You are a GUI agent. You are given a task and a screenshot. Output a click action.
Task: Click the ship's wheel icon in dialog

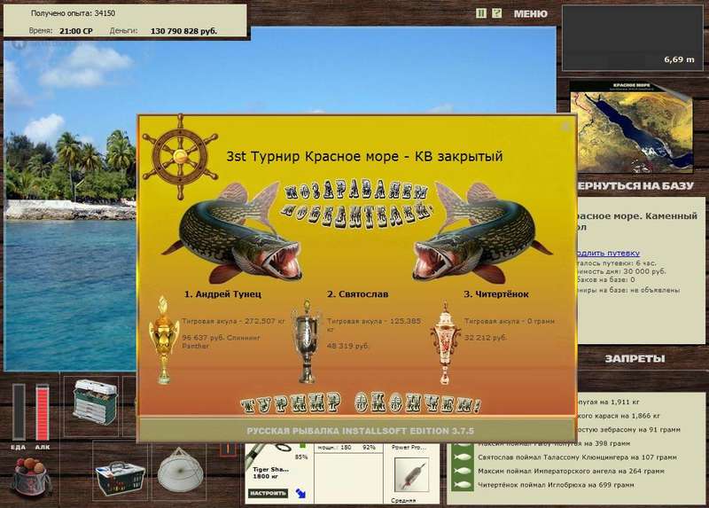(180, 157)
